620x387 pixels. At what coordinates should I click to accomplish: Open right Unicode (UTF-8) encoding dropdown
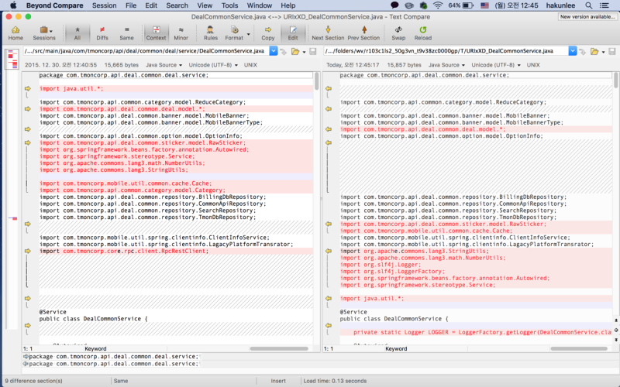point(496,65)
